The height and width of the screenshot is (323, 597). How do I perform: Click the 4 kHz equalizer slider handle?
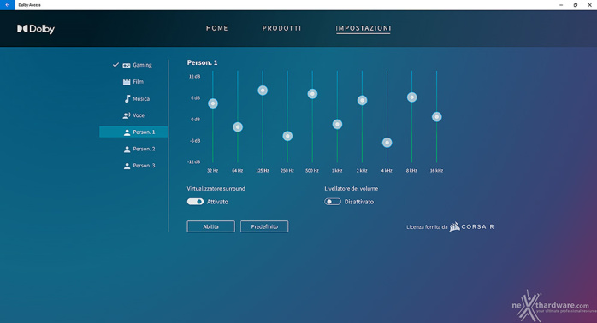[387, 143]
